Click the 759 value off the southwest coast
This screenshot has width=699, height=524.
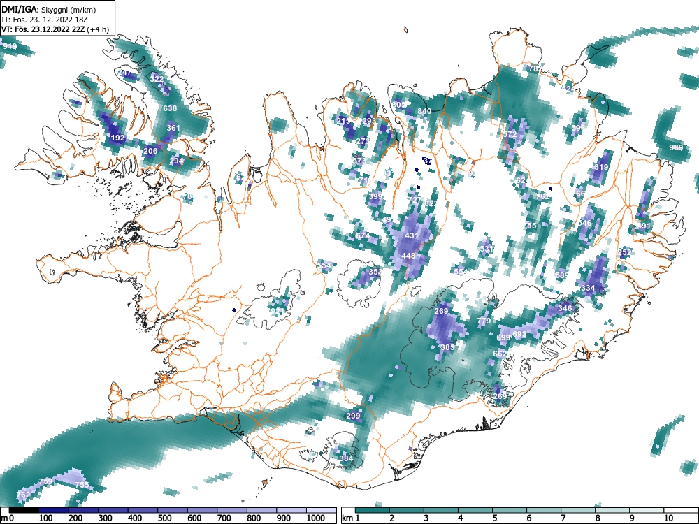[x=46, y=481]
